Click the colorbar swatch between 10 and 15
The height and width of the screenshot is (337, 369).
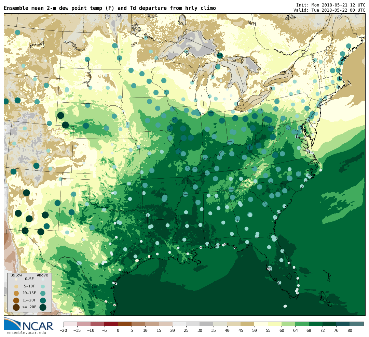coord(152,324)
